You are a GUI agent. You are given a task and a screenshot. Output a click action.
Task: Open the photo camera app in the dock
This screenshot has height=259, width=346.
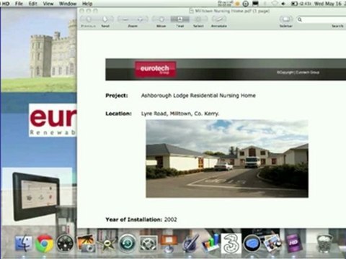pos(86,244)
